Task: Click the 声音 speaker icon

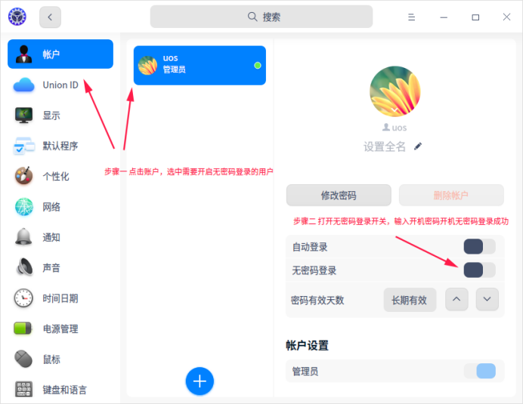Action: tap(24, 267)
